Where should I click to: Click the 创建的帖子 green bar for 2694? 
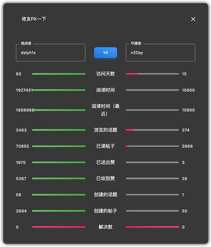pos(59,211)
